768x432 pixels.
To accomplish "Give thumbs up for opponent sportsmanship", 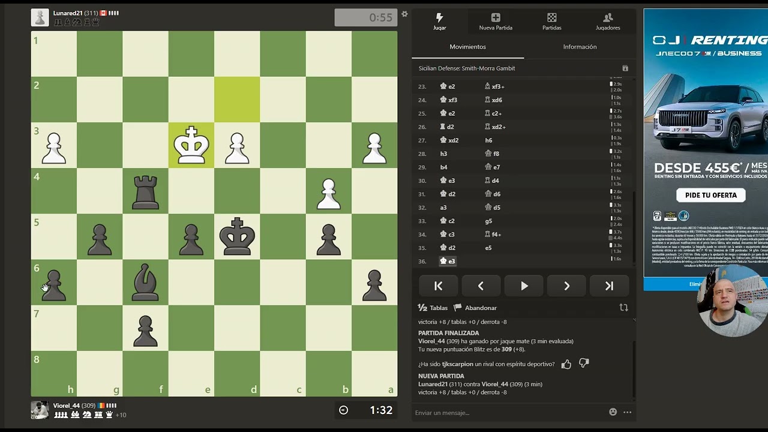I will coord(566,364).
